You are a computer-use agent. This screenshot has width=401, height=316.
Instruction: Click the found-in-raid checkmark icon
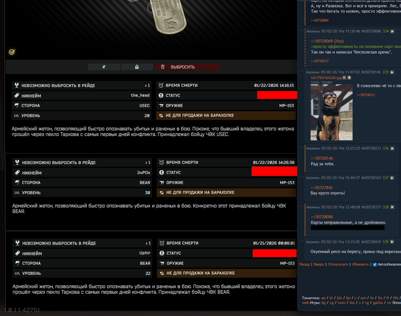12,52
